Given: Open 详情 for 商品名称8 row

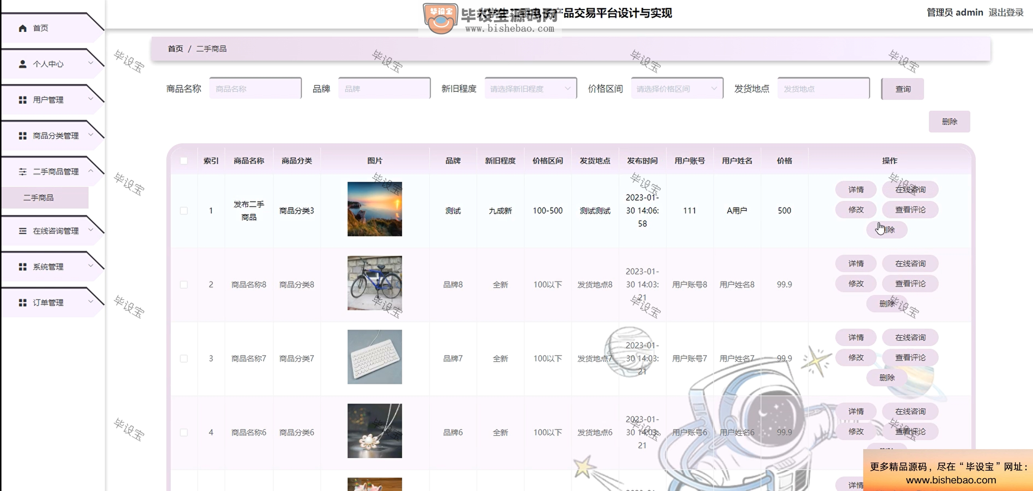Looking at the screenshot, I should click(856, 264).
